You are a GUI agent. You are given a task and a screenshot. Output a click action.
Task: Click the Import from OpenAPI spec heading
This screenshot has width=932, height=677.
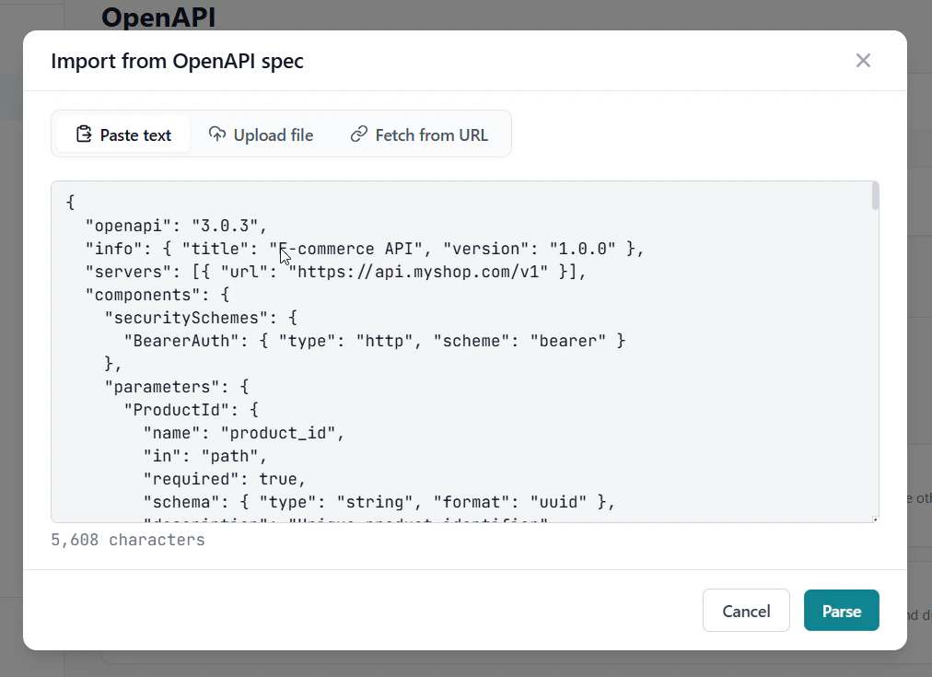click(177, 61)
